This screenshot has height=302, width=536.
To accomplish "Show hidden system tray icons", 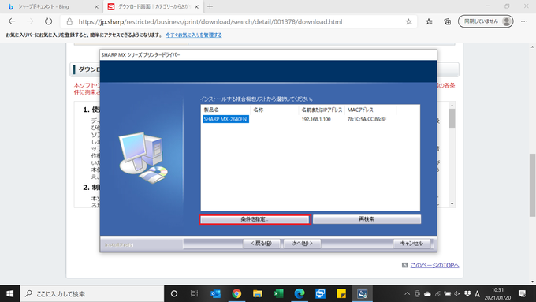I will tap(408, 293).
